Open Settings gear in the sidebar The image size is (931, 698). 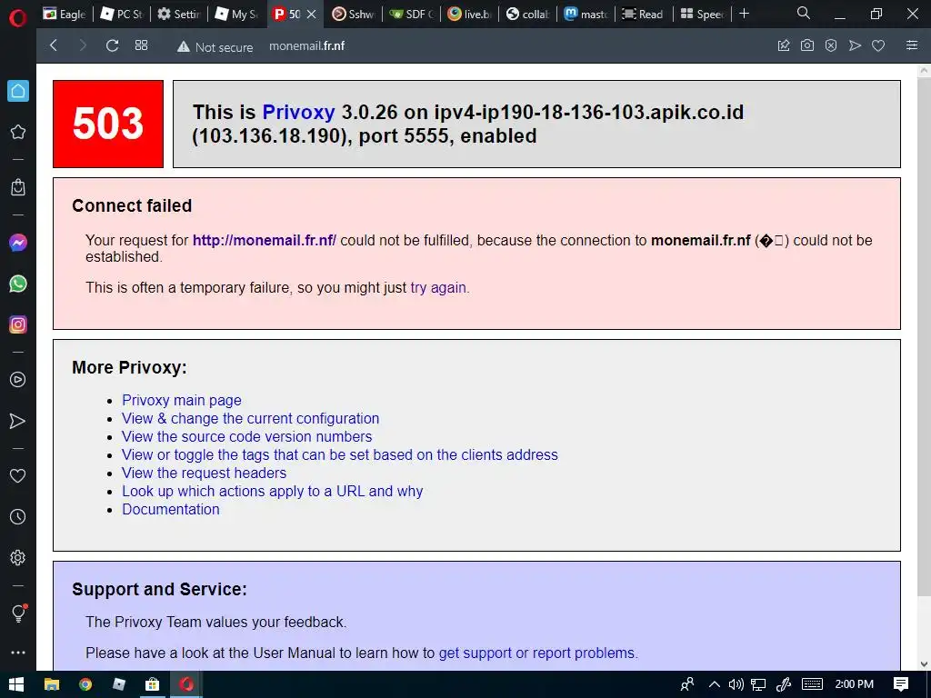pyautogui.click(x=18, y=557)
